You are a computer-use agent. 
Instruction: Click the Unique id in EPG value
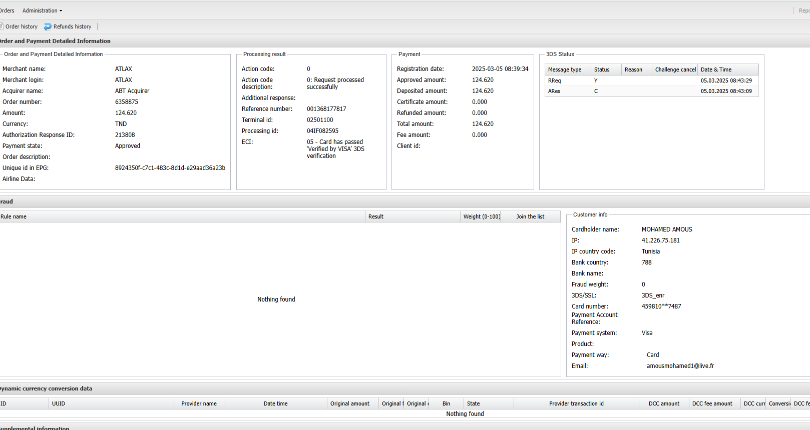coord(170,168)
